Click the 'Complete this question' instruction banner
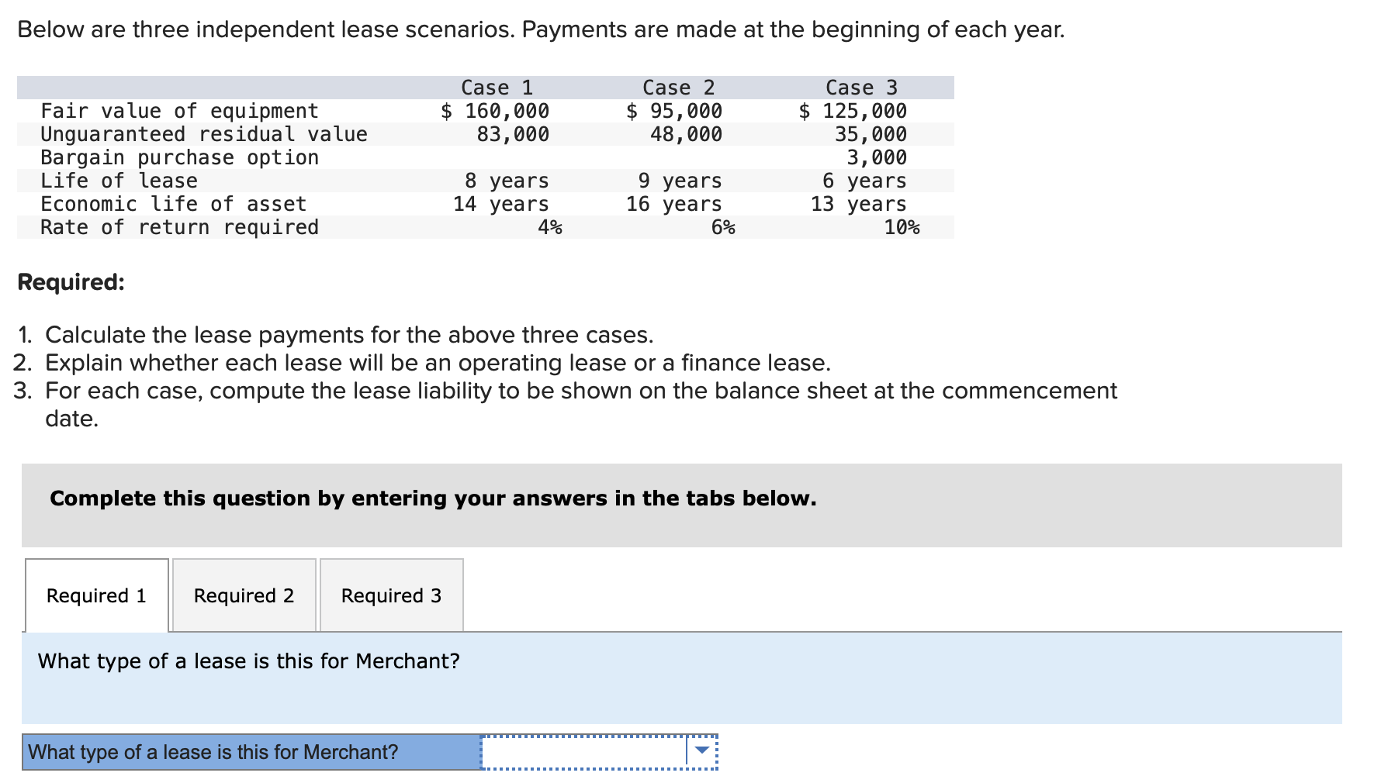The height and width of the screenshot is (783, 1395). point(431,498)
